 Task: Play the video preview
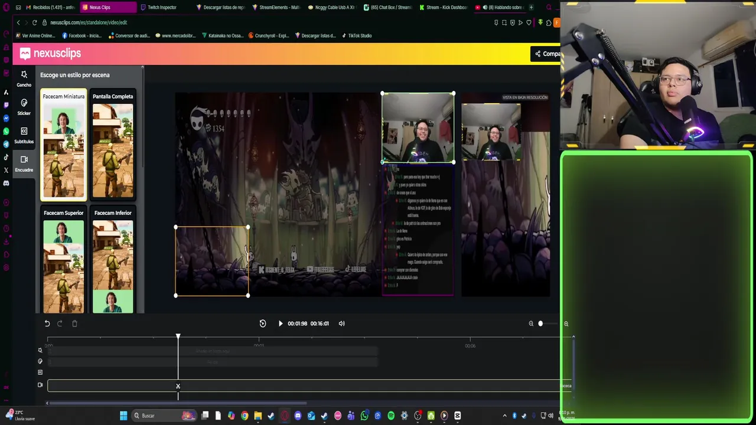click(281, 323)
